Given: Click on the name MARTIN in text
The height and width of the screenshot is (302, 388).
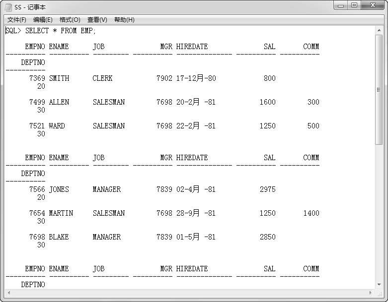Looking at the screenshot, I should coord(61,213).
